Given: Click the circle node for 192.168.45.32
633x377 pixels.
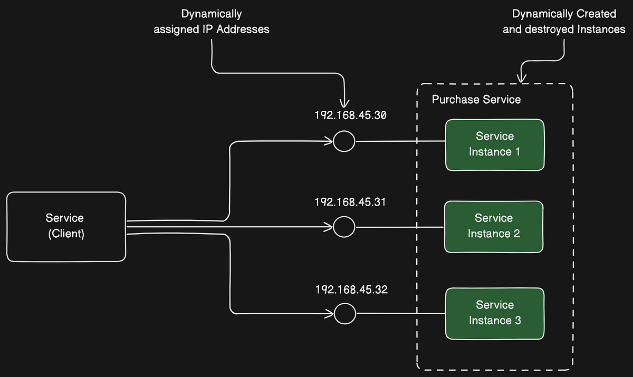Looking at the screenshot, I should 345,313.
